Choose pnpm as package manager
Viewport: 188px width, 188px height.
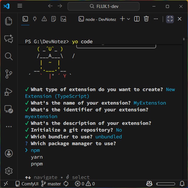pyautogui.click(x=37, y=164)
